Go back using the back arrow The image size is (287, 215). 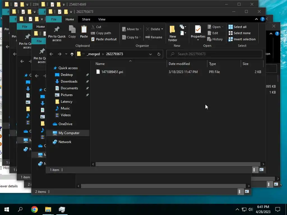51,54
